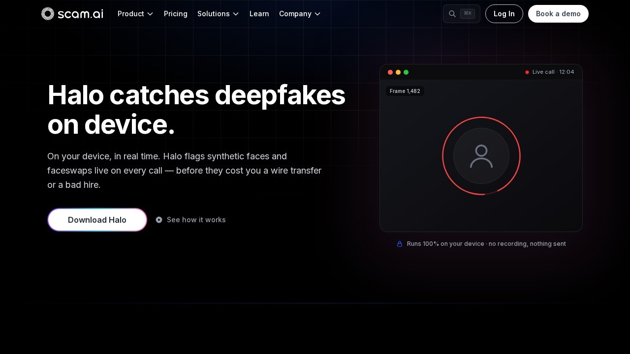Open the Learn page
630x354 pixels.
(259, 14)
